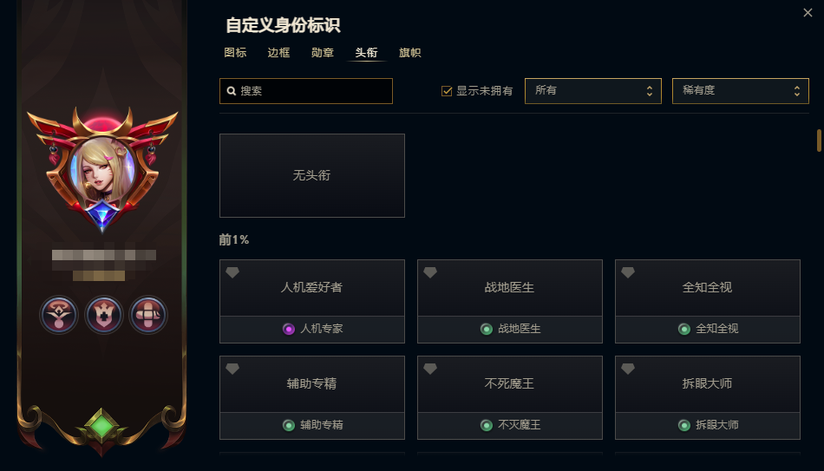
Task: Click the gem icon on 全知全视 card
Action: 628,272
